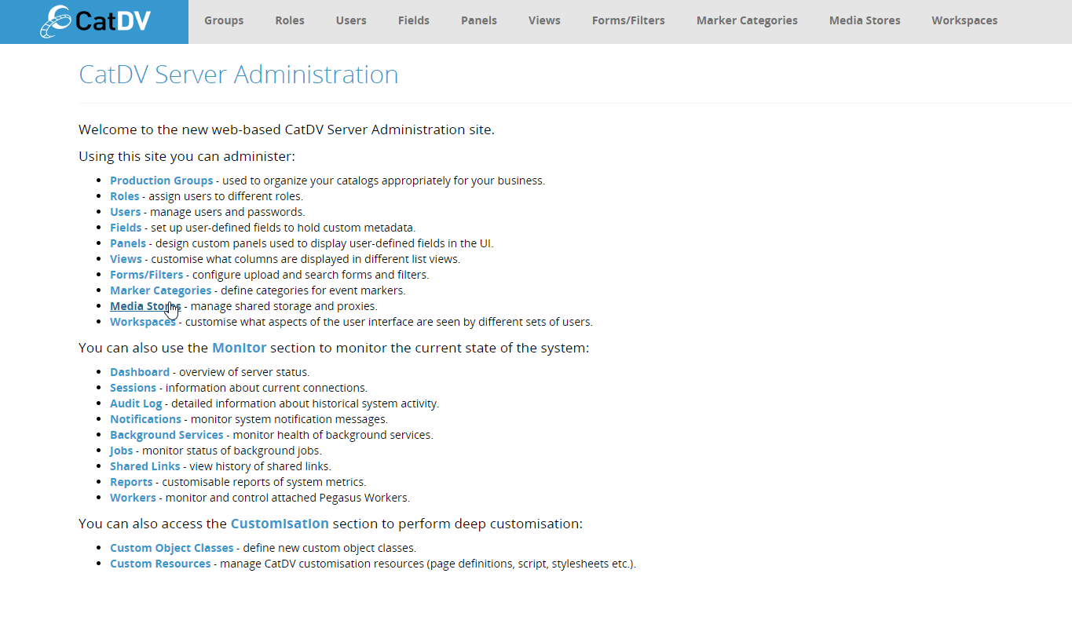The height and width of the screenshot is (617, 1072).
Task: Click the Workspaces link in the list
Action: tap(143, 322)
